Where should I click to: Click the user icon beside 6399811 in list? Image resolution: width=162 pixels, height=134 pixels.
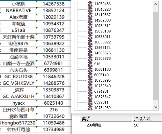coord(90,102)
